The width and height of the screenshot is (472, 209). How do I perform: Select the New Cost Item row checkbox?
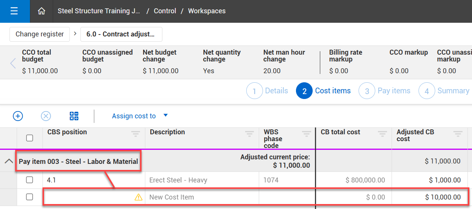[30, 197]
